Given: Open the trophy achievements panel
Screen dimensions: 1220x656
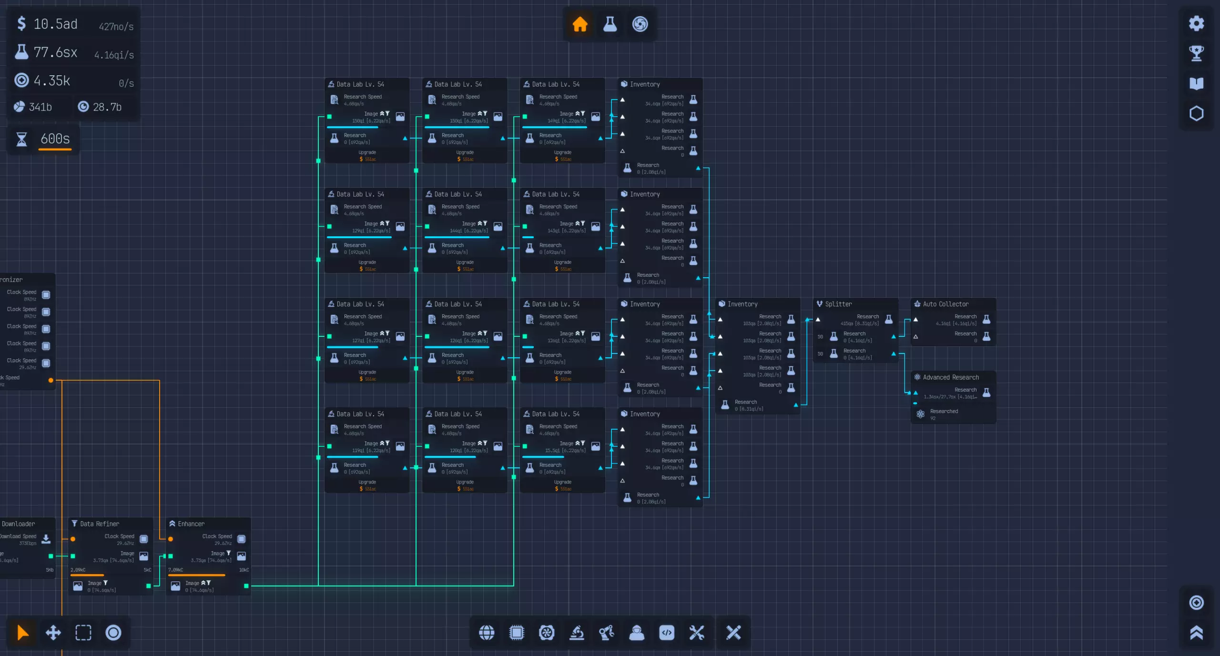Looking at the screenshot, I should tap(1196, 53).
